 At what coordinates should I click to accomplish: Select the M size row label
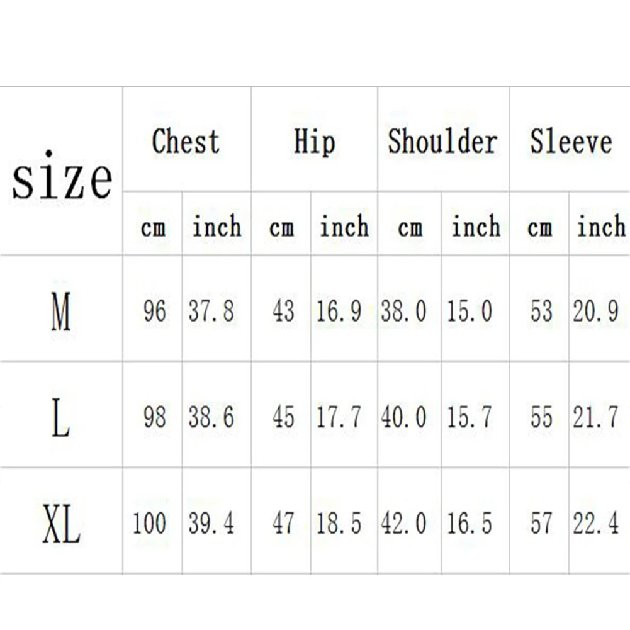[61, 312]
